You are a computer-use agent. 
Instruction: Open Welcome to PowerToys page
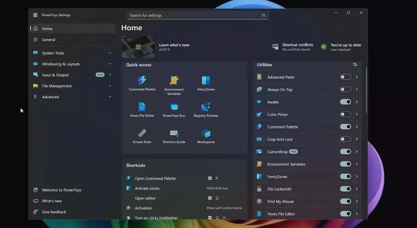61,190
